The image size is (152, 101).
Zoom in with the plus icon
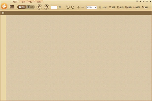click(78, 7)
